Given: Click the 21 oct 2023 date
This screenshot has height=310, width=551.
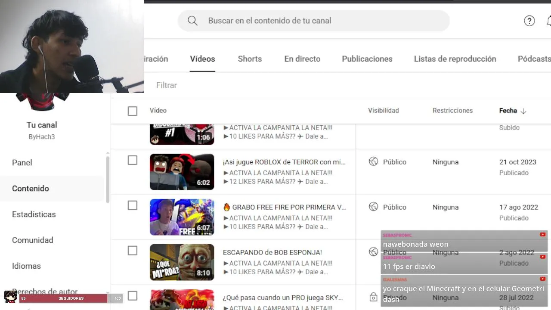Looking at the screenshot, I should tap(518, 162).
